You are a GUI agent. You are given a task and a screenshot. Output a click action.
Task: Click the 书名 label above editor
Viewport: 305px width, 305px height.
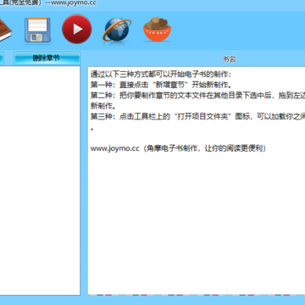[x=229, y=59]
